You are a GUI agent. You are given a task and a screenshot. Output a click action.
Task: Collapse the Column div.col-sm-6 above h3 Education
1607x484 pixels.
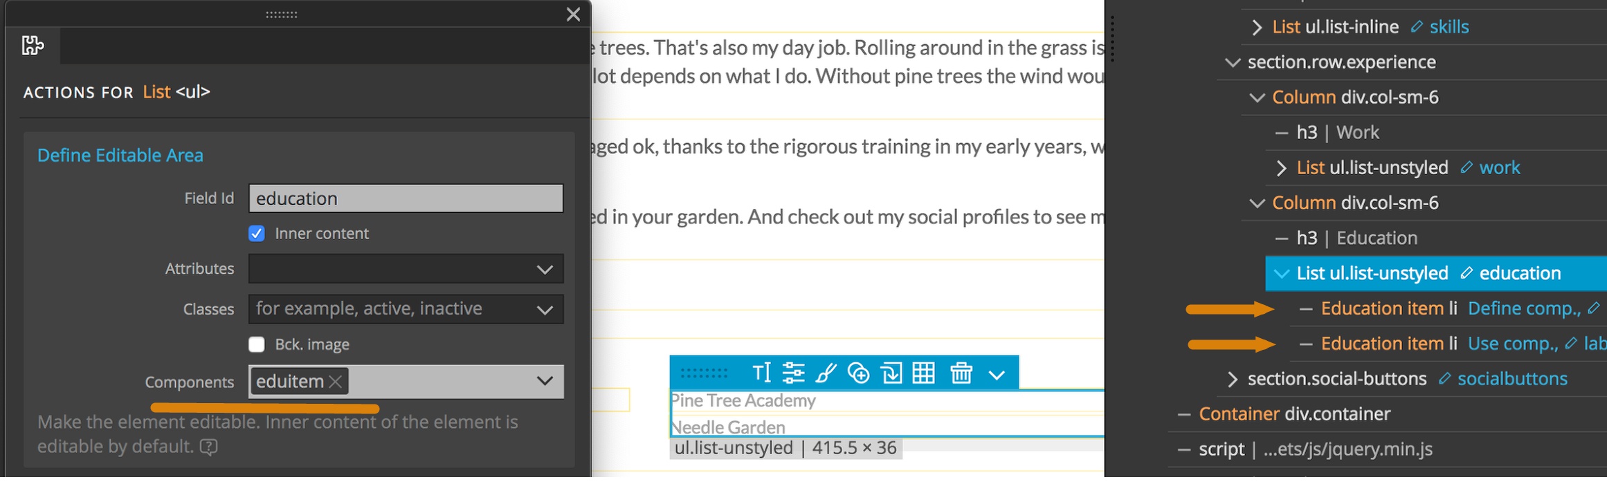coord(1257,203)
